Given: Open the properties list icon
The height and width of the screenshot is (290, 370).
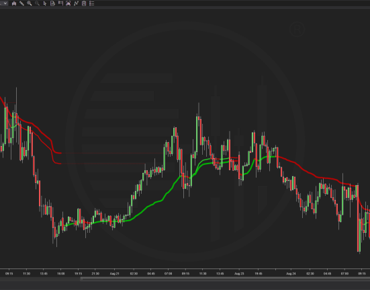Looking at the screenshot, I should click(x=92, y=3).
